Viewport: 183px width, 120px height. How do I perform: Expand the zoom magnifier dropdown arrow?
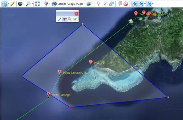(x=33, y=4)
